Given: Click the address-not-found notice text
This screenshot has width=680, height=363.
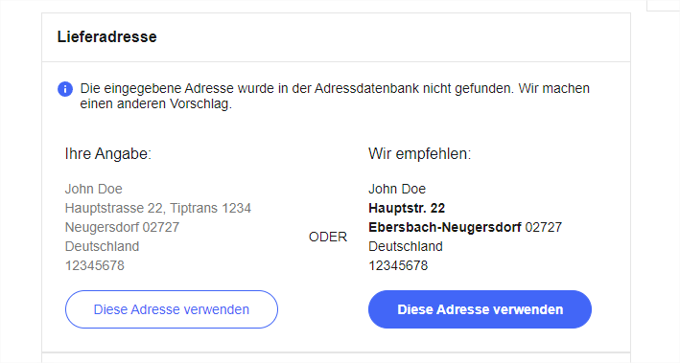Looking at the screenshot, I should (x=335, y=96).
